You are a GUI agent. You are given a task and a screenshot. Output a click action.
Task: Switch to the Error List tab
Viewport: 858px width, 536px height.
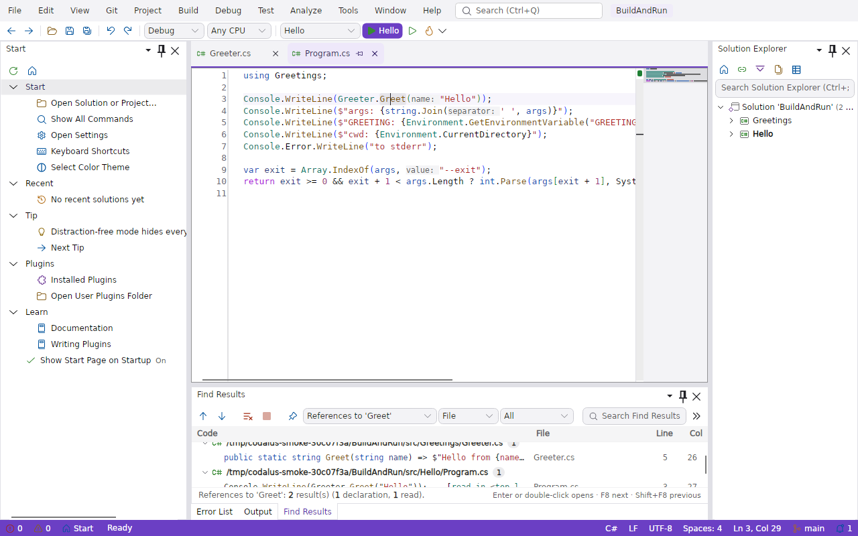tap(214, 512)
